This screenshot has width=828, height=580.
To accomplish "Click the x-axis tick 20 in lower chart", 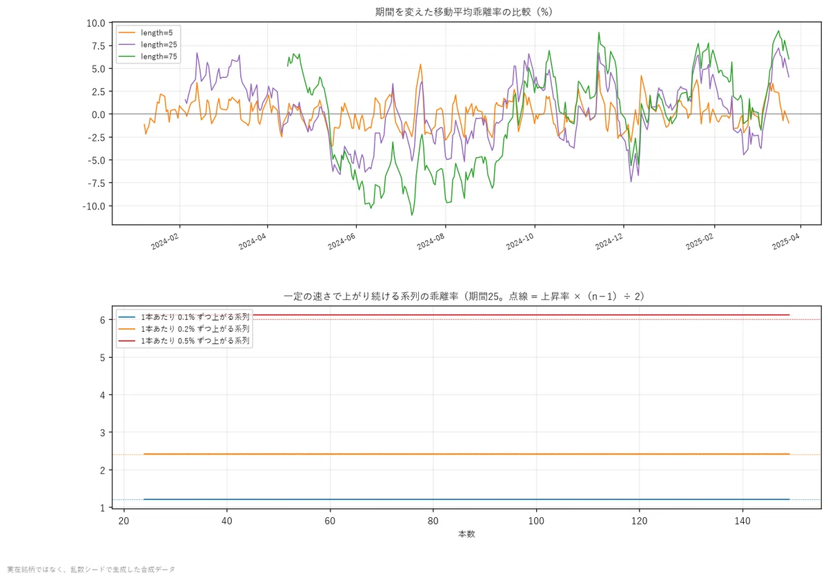I will [x=123, y=520].
